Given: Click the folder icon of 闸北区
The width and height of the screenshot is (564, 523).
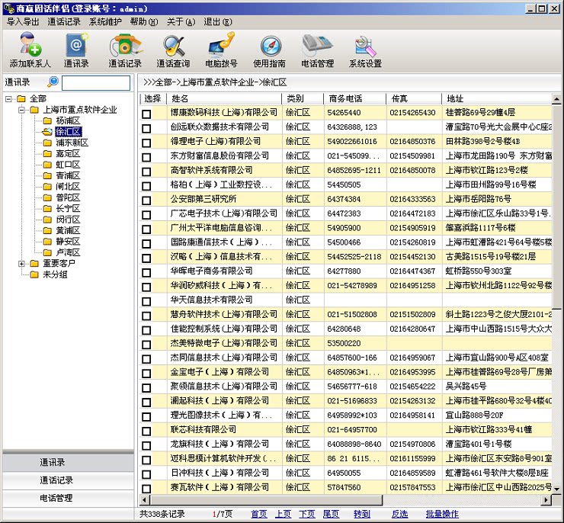Looking at the screenshot, I should pos(47,187).
